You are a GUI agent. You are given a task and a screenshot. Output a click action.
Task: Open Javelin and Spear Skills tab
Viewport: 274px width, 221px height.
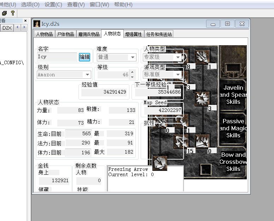click(x=233, y=95)
